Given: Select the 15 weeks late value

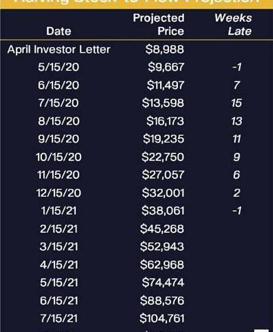Looking at the screenshot, I should pyautogui.click(x=237, y=103).
